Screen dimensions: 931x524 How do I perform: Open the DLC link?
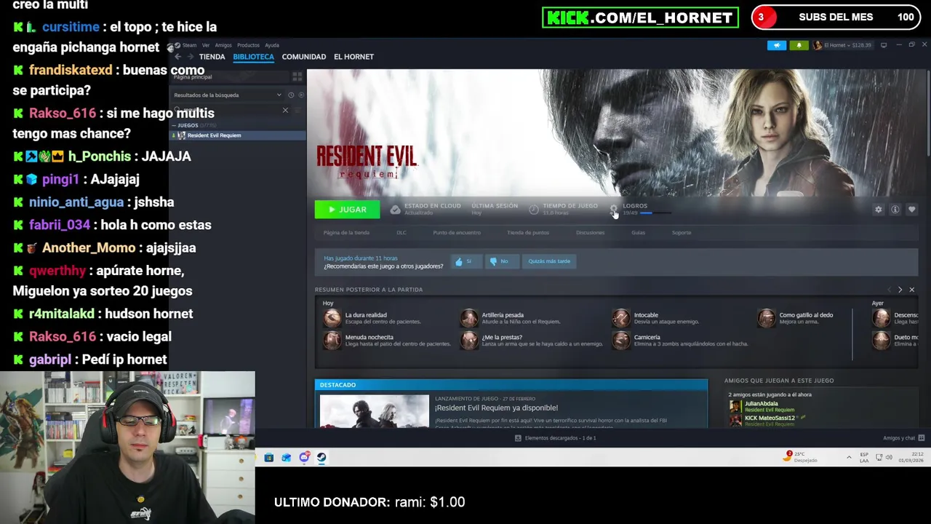coord(401,233)
